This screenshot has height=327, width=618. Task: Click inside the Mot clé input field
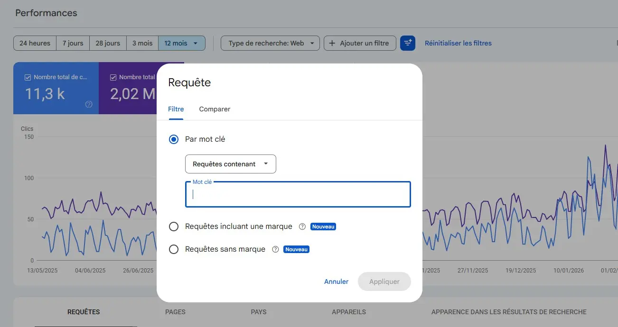pyautogui.click(x=298, y=194)
